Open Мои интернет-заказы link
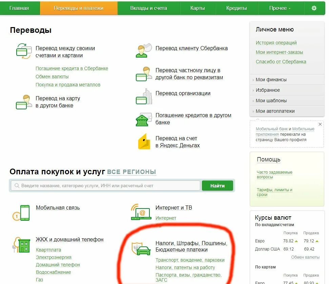Image resolution: width=329 pixels, height=284 pixels. 279,52
